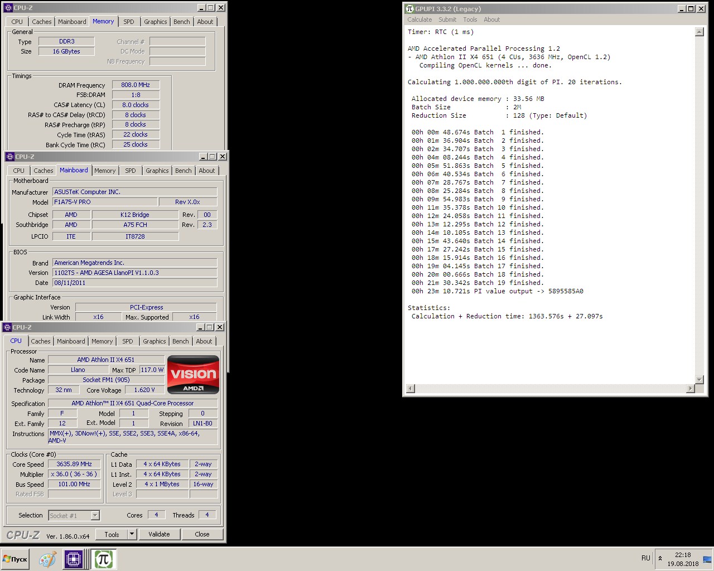The height and width of the screenshot is (571, 714).
Task: Select SPD tab in middle CPU-Z window
Action: point(131,171)
